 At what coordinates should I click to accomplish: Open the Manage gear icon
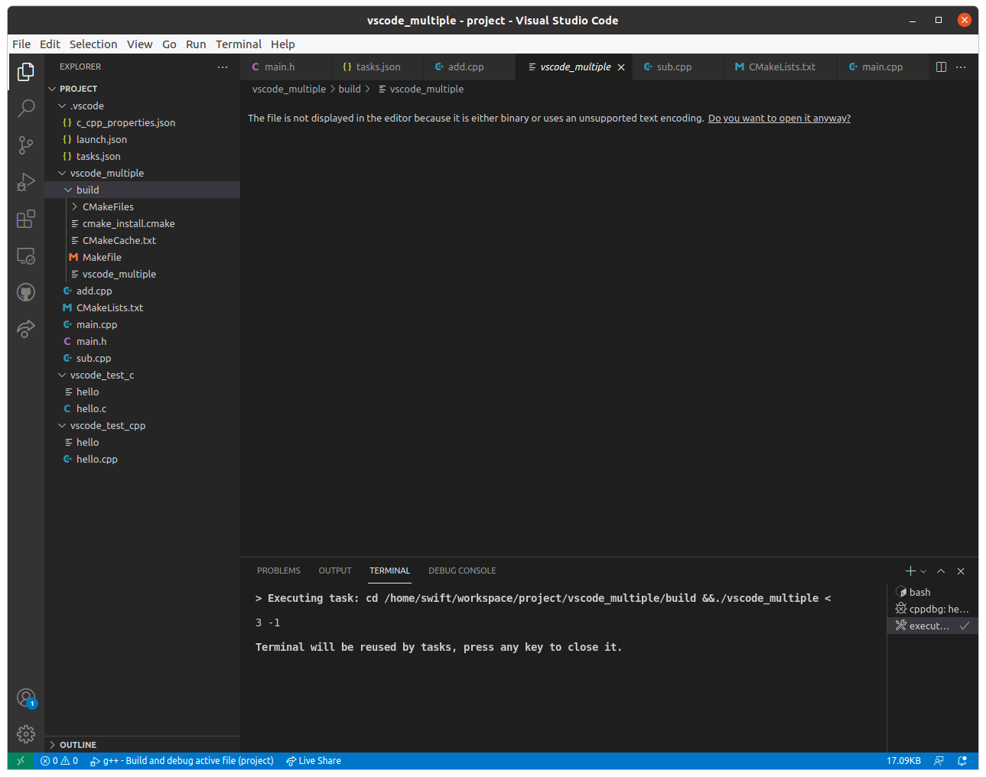(x=26, y=734)
